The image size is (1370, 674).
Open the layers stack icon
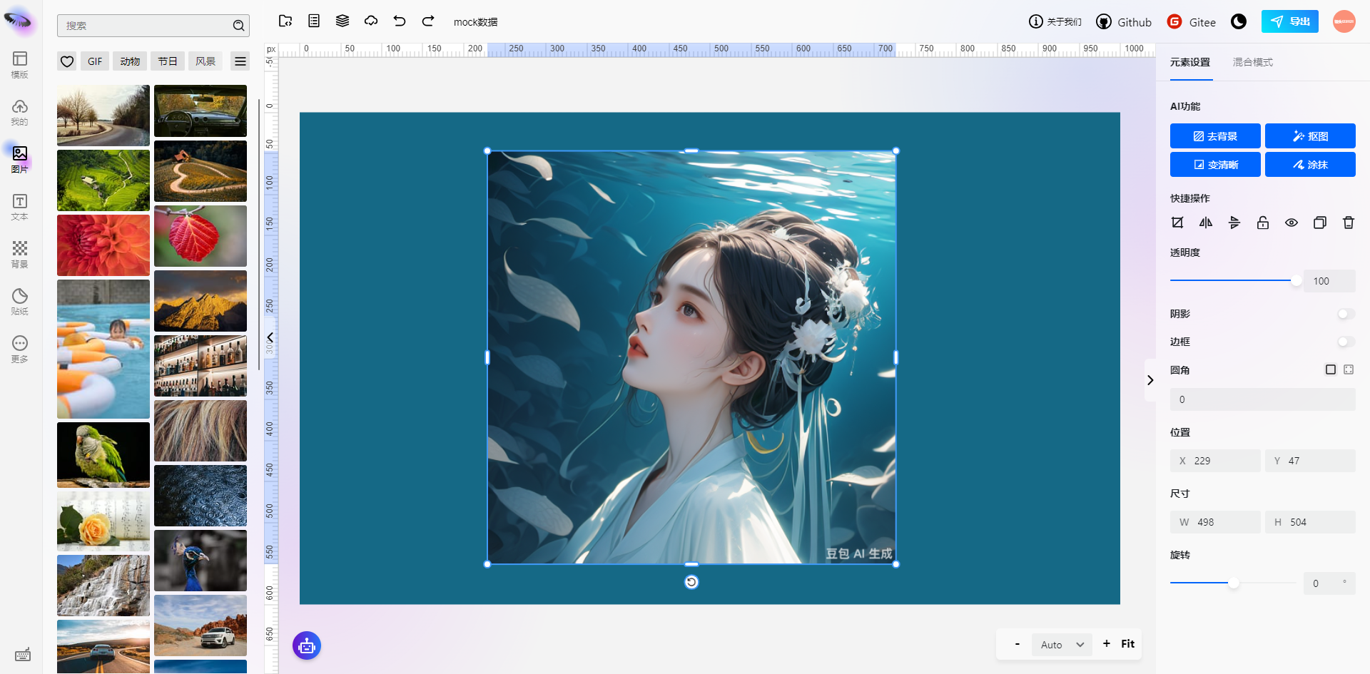[x=342, y=21]
